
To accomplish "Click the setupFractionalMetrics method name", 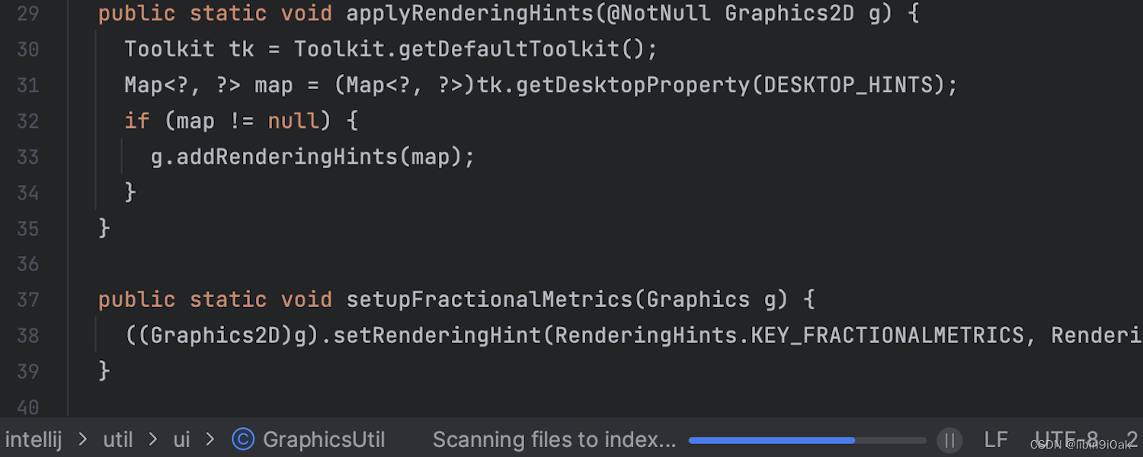I will (490, 299).
